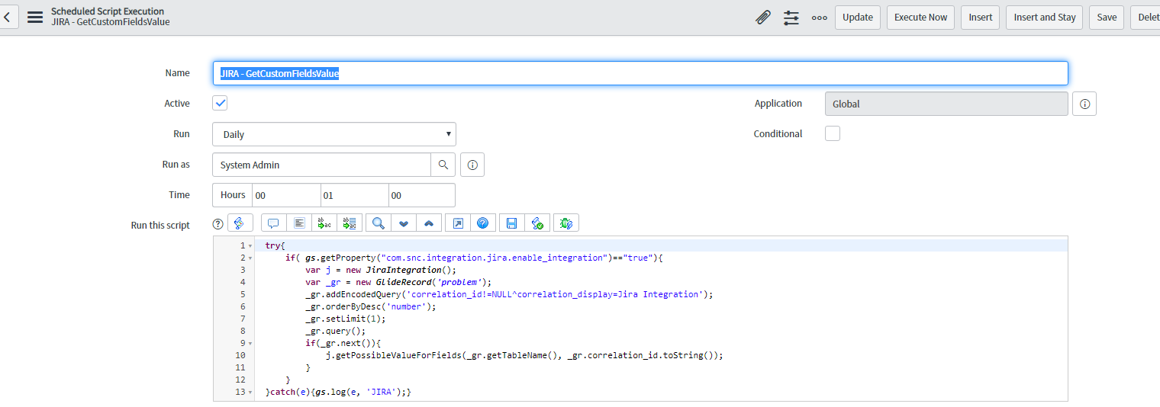Click the Run as System Admin field

coord(321,165)
